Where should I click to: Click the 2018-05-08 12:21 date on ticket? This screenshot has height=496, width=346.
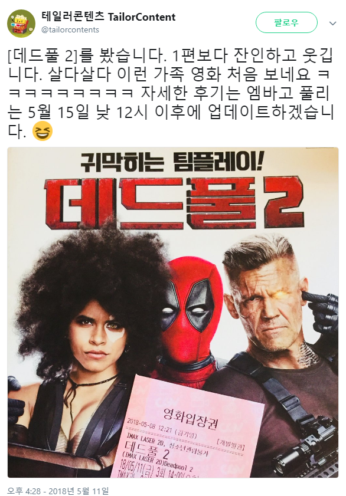pyautogui.click(x=151, y=425)
